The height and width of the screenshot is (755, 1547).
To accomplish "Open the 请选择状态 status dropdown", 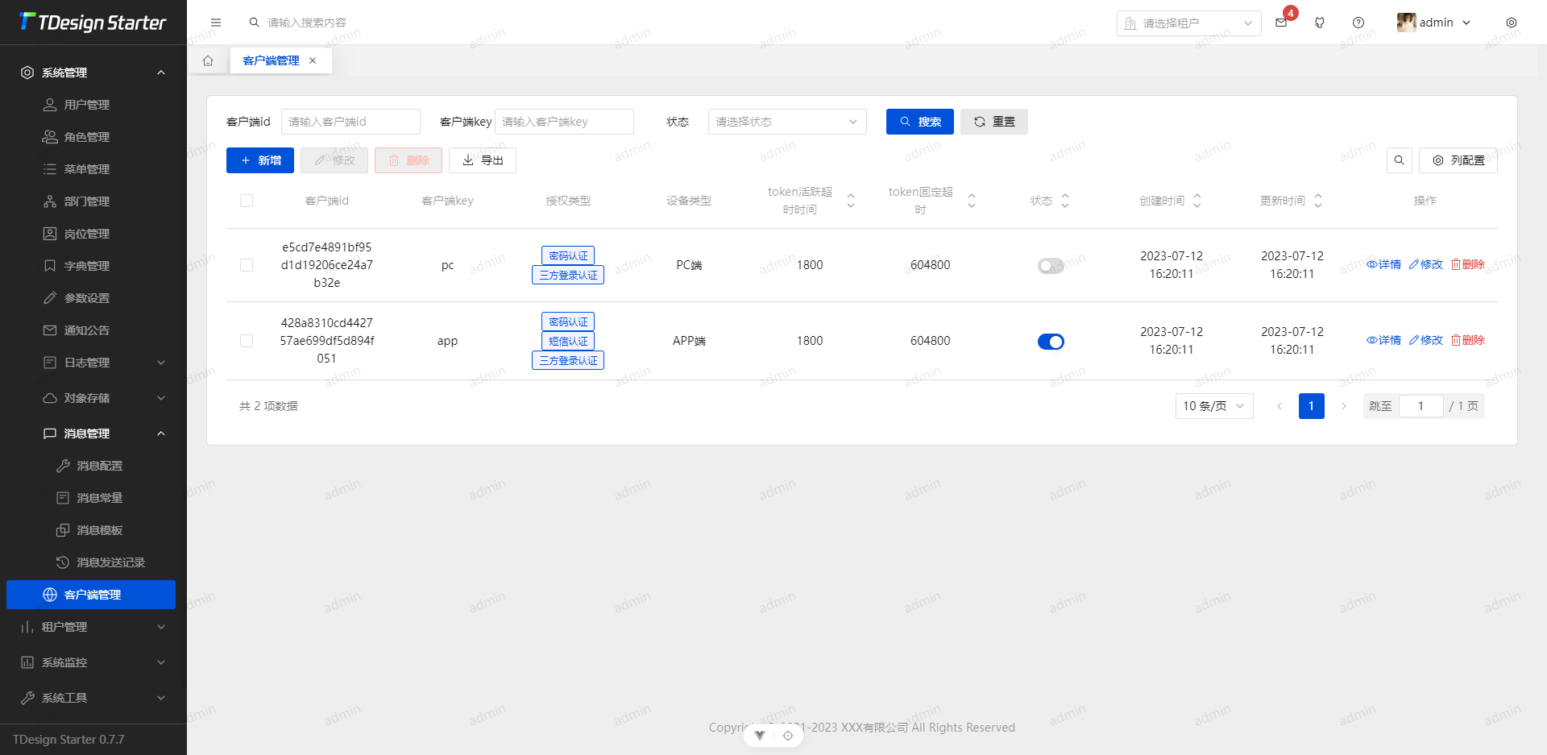I will [786, 122].
